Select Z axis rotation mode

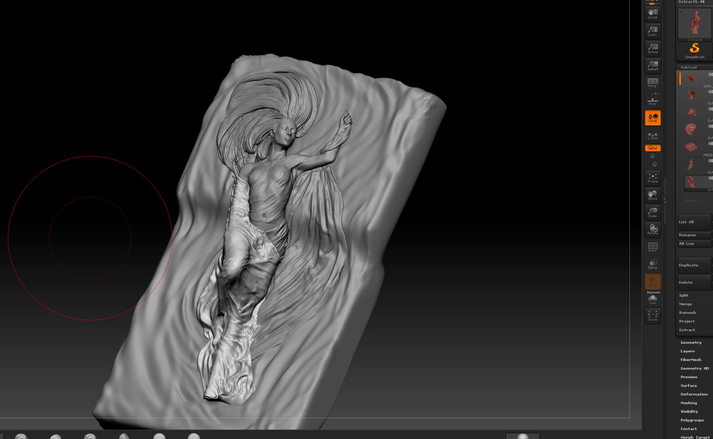coord(655,165)
